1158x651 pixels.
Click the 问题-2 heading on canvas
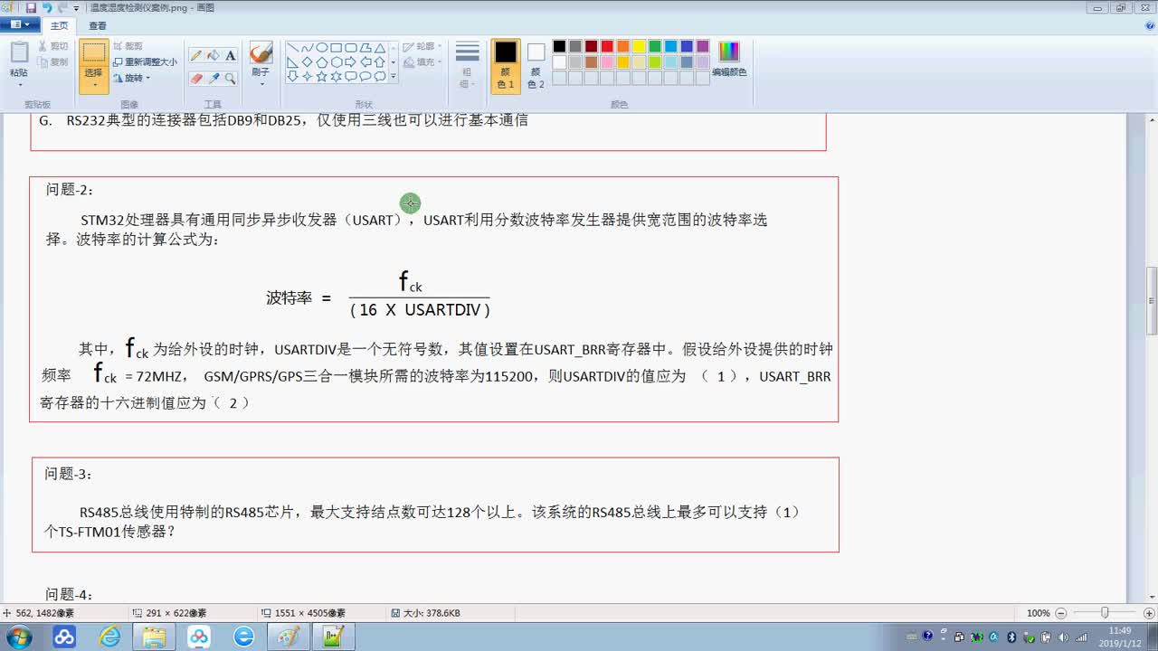pos(71,190)
